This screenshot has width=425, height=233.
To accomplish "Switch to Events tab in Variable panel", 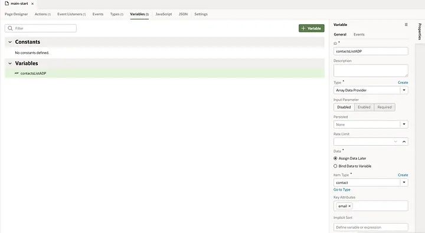I will [359, 34].
